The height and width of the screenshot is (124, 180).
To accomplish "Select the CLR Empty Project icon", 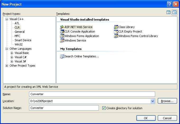I will click(116, 31).
